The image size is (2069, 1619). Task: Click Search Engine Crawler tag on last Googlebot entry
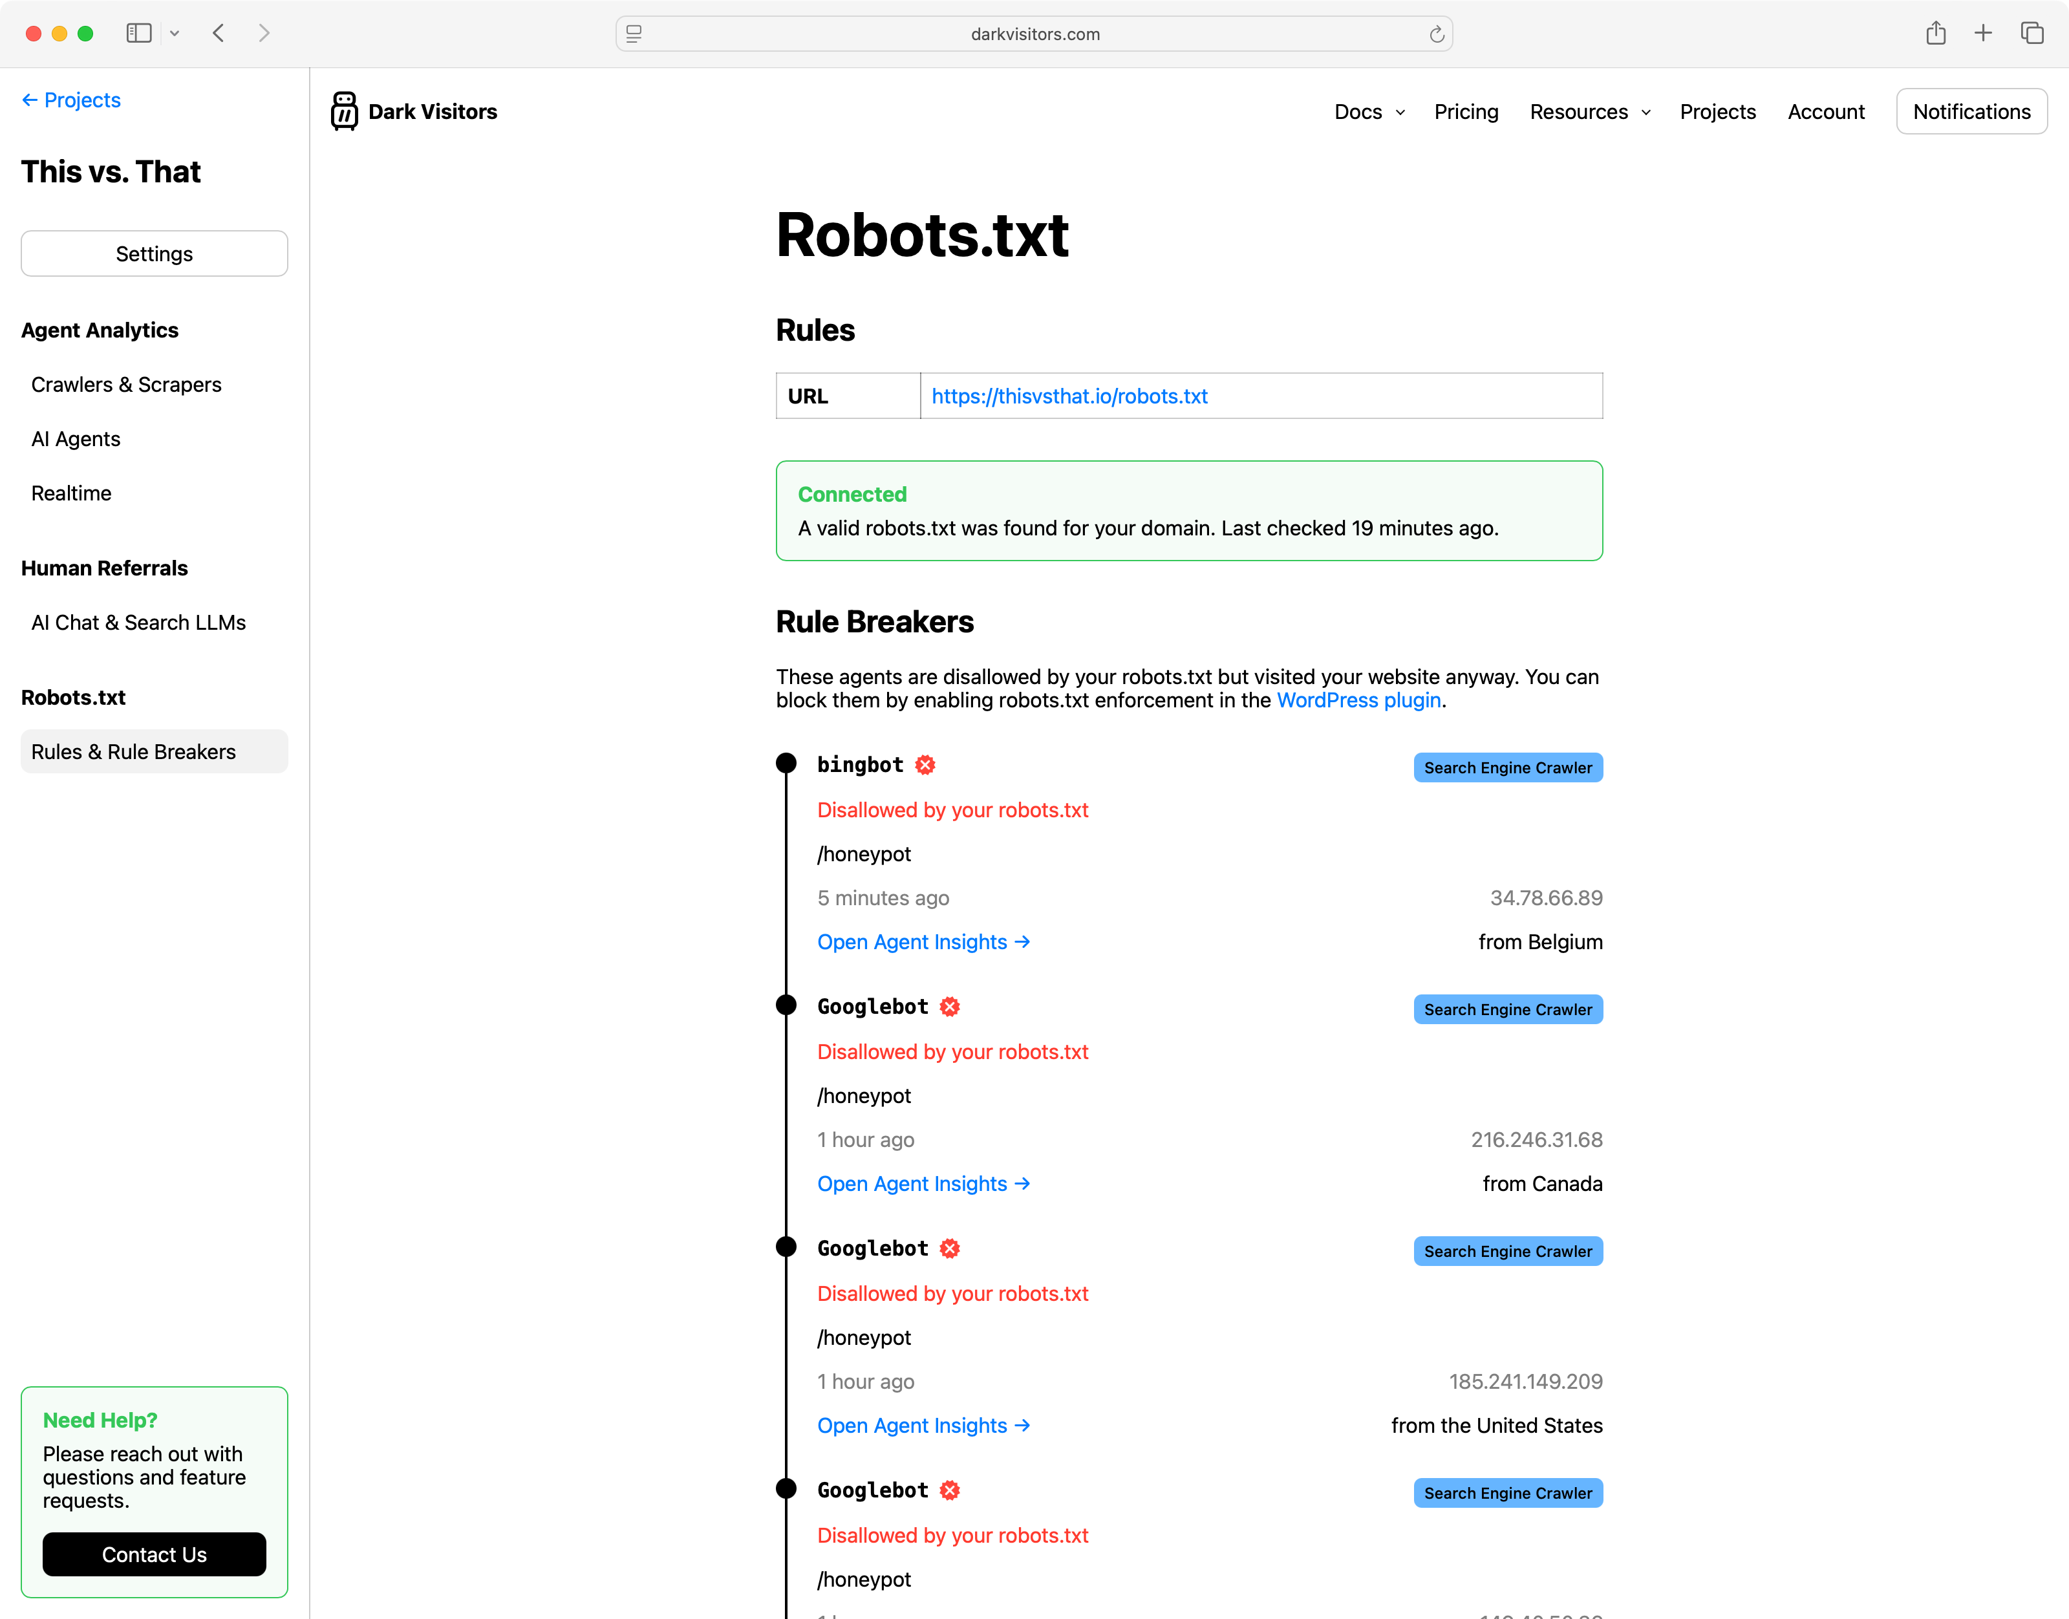point(1507,1493)
